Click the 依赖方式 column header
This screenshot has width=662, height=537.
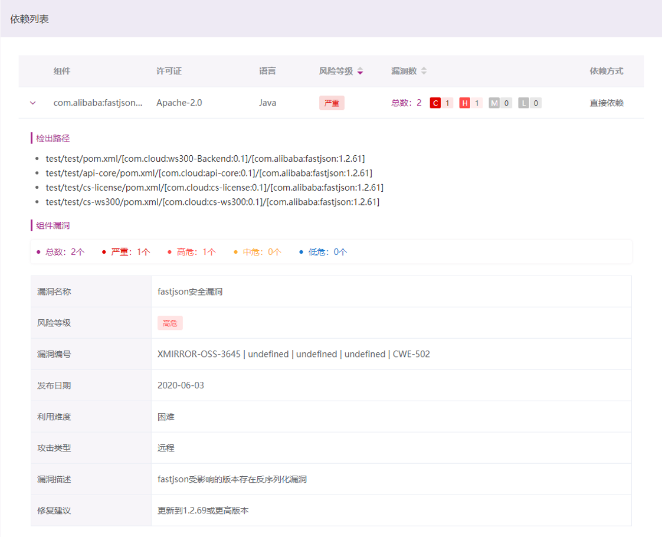[605, 71]
